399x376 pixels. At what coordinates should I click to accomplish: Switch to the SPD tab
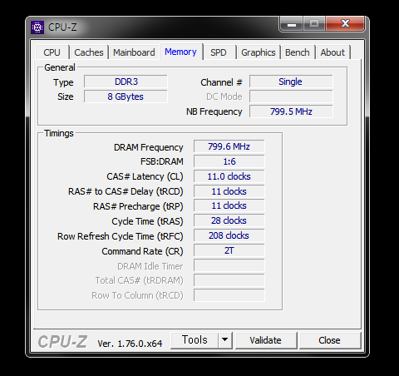(219, 52)
